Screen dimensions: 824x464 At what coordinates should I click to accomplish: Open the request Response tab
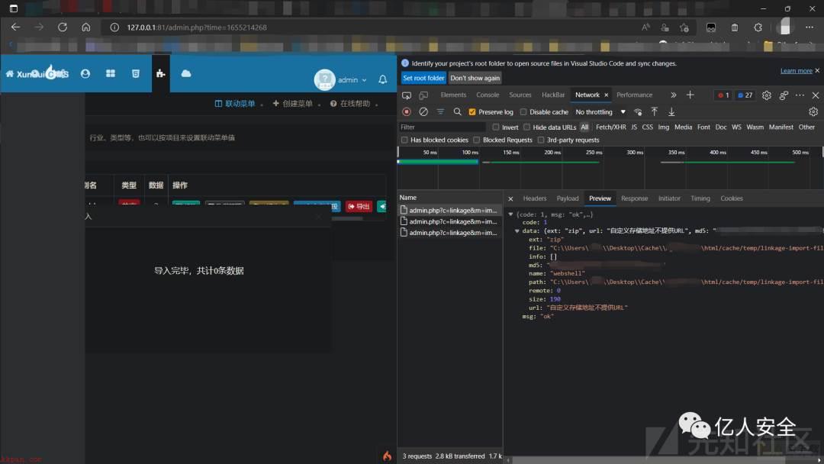[634, 198]
